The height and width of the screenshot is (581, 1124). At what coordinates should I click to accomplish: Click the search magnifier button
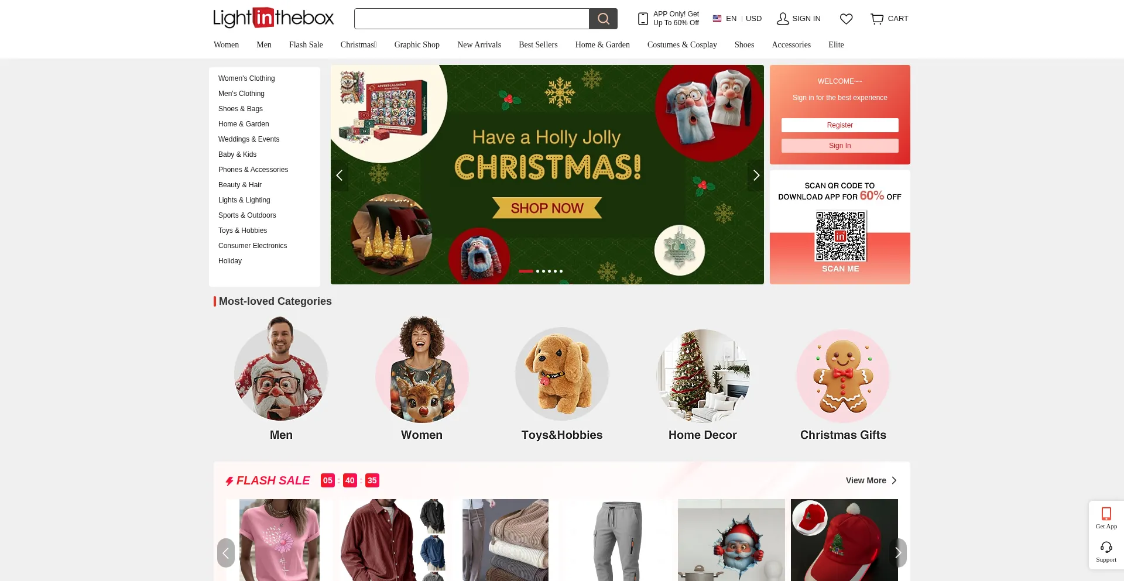[x=603, y=19]
